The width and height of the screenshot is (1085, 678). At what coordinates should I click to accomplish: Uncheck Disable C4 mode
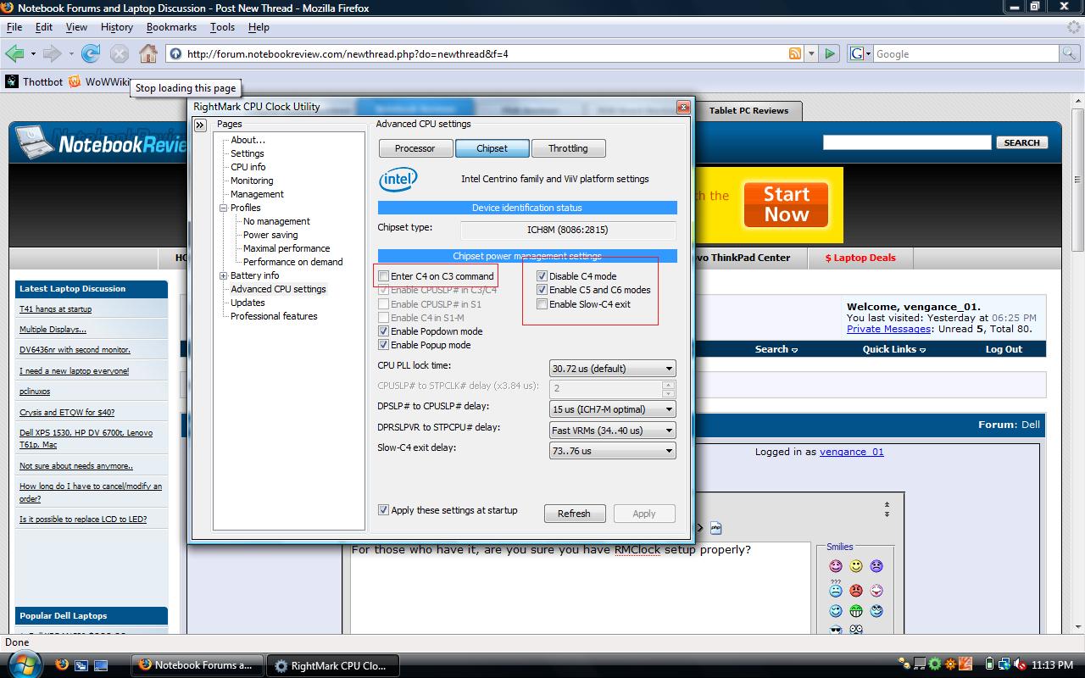point(542,276)
